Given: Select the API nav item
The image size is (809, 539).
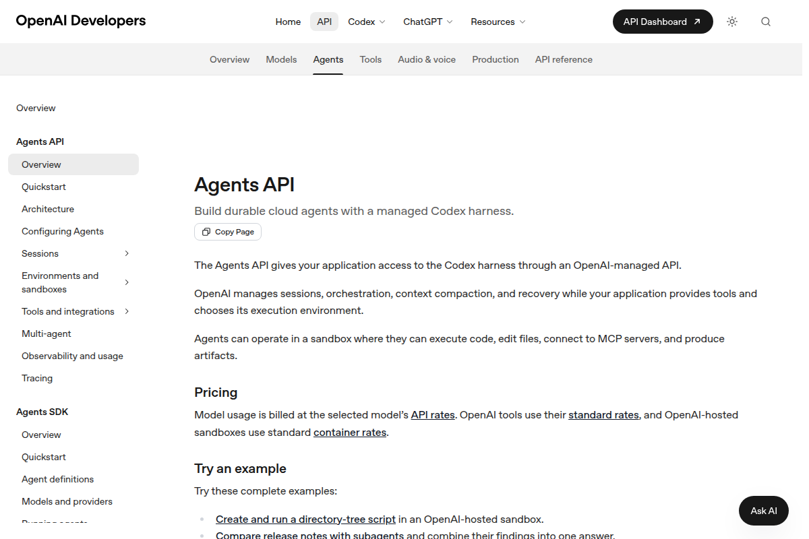Looking at the screenshot, I should [x=324, y=22].
